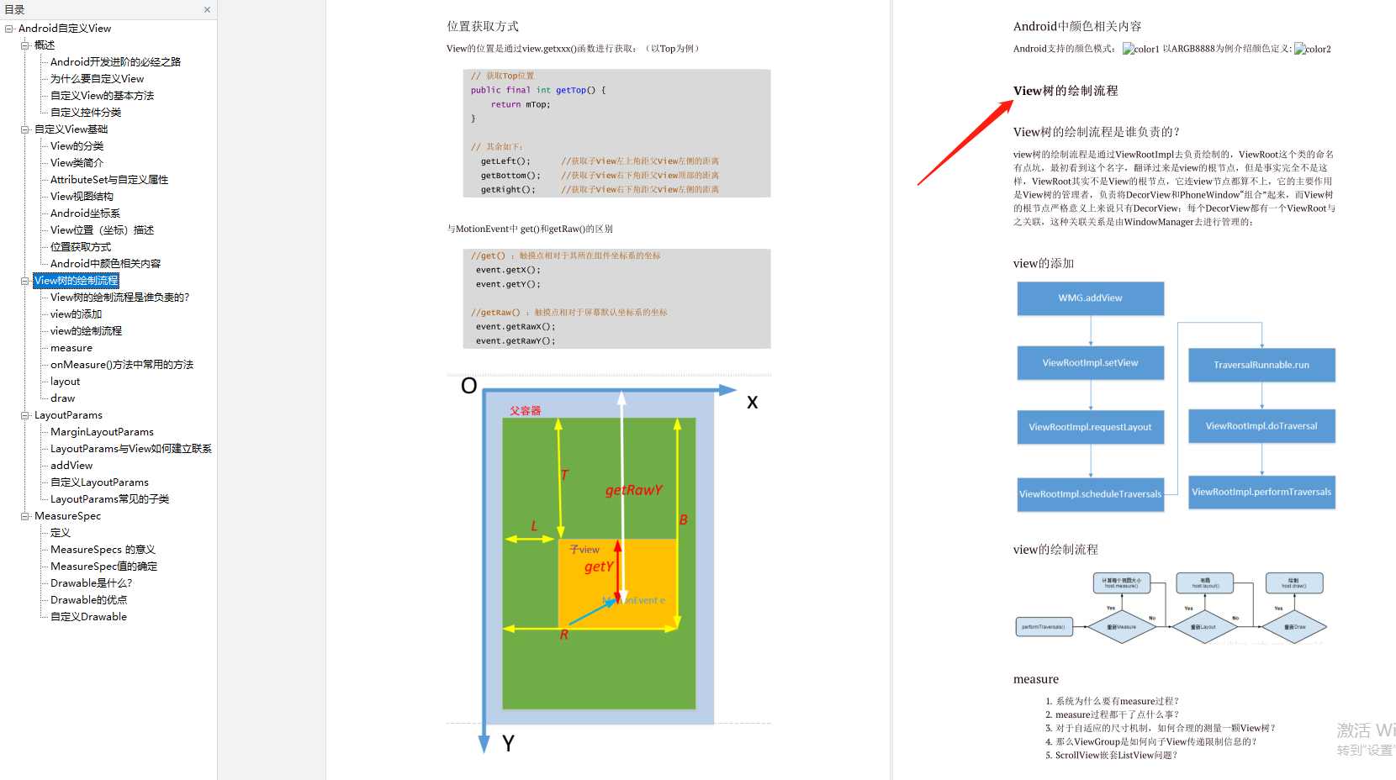Image resolution: width=1396 pixels, height=780 pixels.
Task: Go to draw outline entry
Action: click(x=62, y=398)
